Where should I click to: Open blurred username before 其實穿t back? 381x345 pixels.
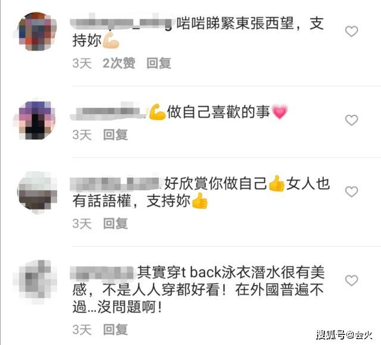(x=102, y=272)
